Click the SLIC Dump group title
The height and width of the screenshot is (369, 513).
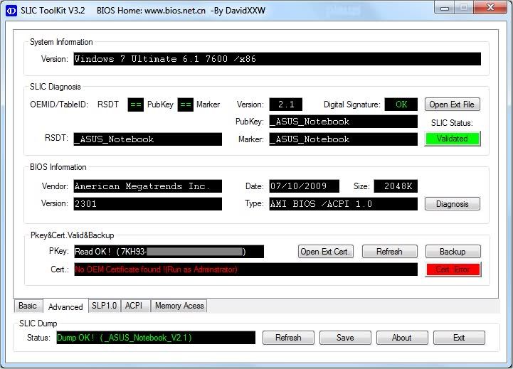coord(38,323)
